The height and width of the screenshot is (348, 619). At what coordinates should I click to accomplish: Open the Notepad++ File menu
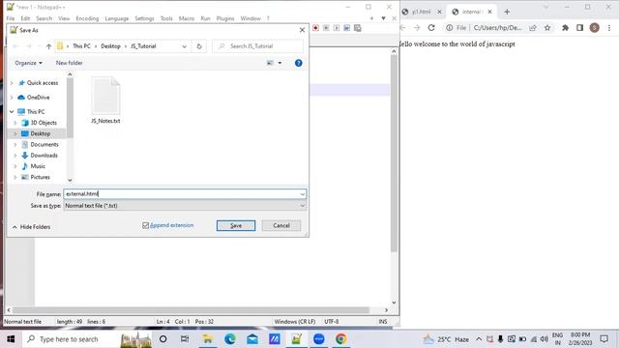point(11,18)
